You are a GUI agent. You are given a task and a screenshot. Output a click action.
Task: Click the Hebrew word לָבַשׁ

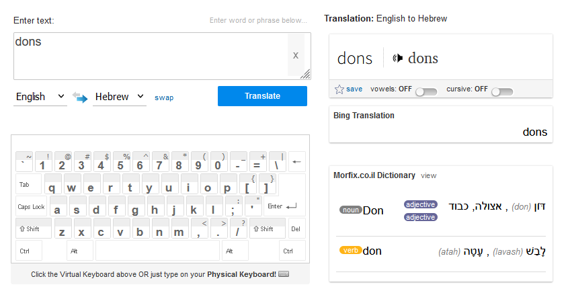click(536, 251)
